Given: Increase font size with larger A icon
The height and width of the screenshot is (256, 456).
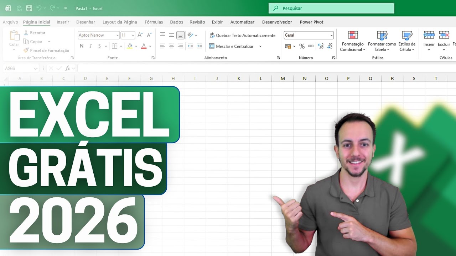Looking at the screenshot, I should pyautogui.click(x=140, y=35).
